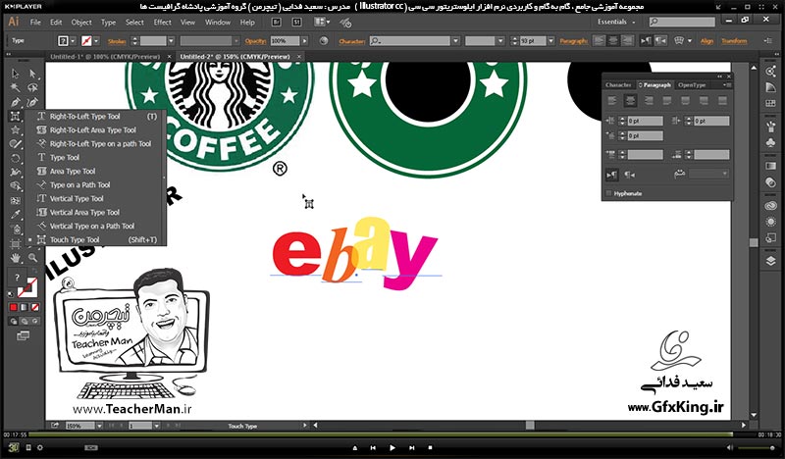785x459 pixels.
Task: Open the Appearance panel icon
Action: point(771,222)
